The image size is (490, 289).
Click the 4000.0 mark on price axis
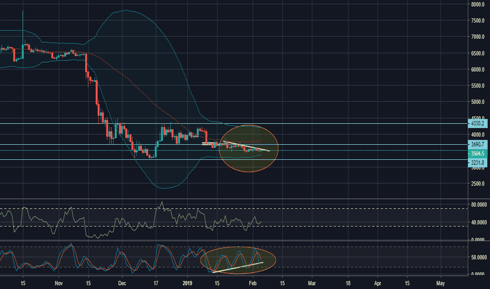click(x=478, y=135)
